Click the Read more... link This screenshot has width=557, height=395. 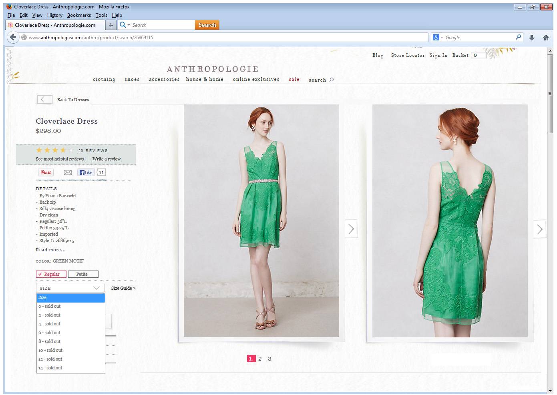coord(51,250)
